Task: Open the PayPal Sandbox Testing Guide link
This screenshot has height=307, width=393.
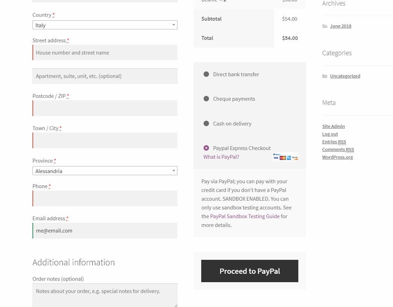Action: coord(245,216)
